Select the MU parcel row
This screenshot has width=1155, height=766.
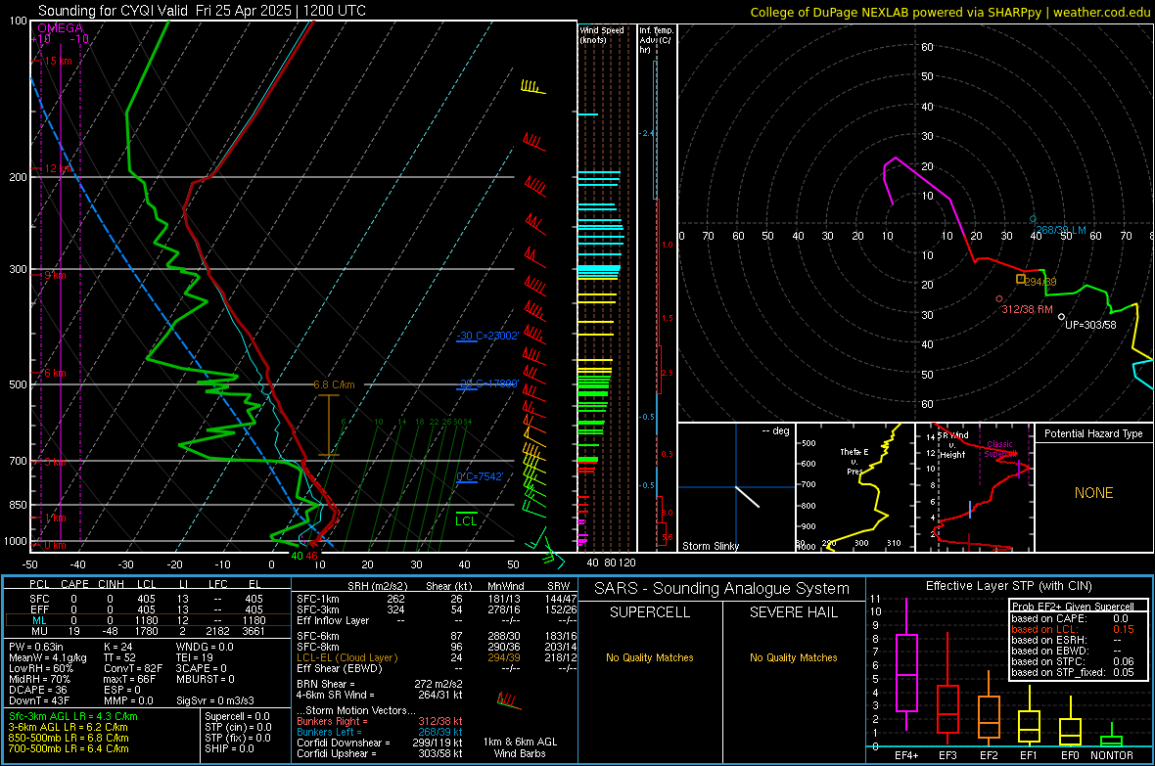coord(148,631)
